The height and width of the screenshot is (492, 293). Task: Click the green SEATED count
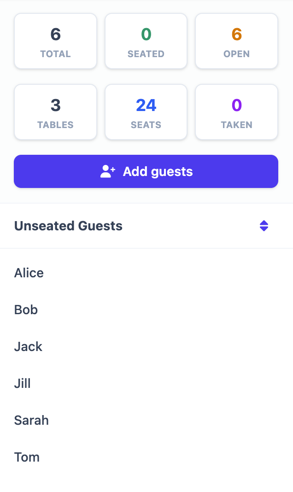[x=146, y=33]
